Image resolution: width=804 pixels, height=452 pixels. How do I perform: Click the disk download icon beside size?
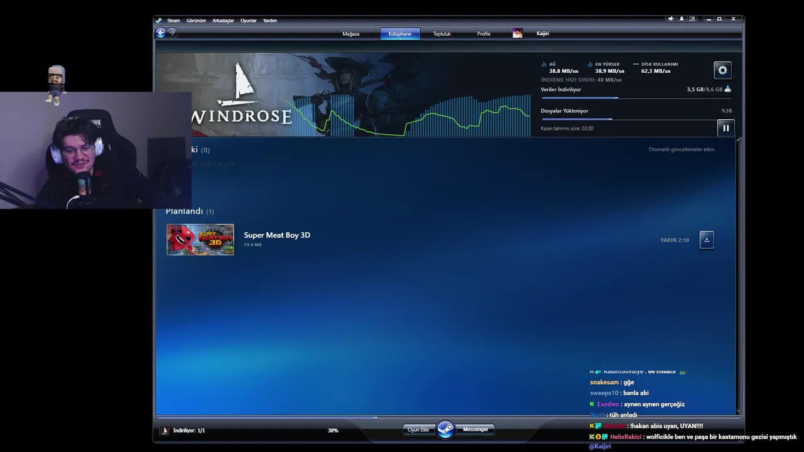(x=728, y=89)
